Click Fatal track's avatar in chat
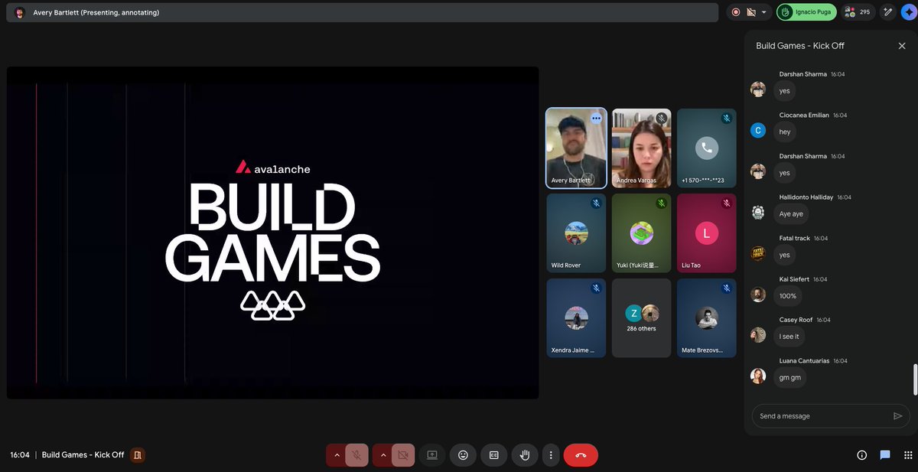This screenshot has width=918, height=472. (758, 253)
